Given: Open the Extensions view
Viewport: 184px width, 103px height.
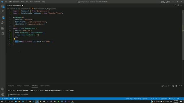Looking at the screenshot, I should [x=3, y=28].
